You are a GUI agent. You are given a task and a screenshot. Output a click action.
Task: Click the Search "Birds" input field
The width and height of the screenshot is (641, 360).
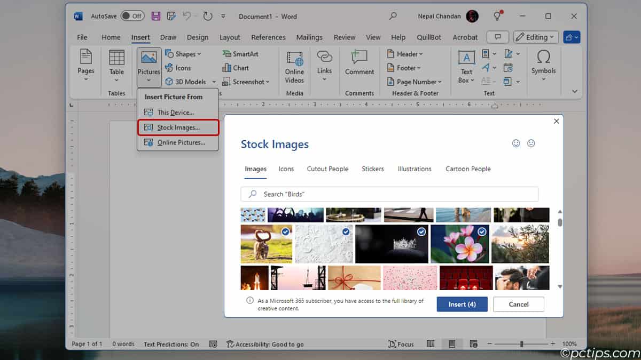[x=389, y=194]
